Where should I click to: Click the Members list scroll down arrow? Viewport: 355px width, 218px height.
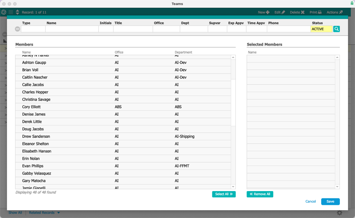pyautogui.click(x=233, y=187)
